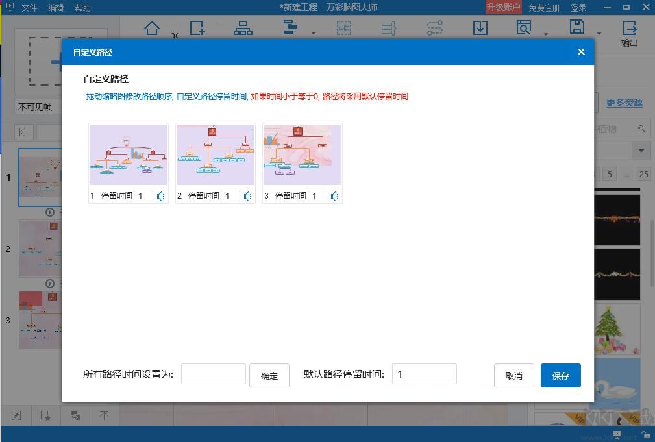Click the 输出 export icon at top right
Image resolution: width=655 pixels, height=442 pixels.
coord(630,29)
